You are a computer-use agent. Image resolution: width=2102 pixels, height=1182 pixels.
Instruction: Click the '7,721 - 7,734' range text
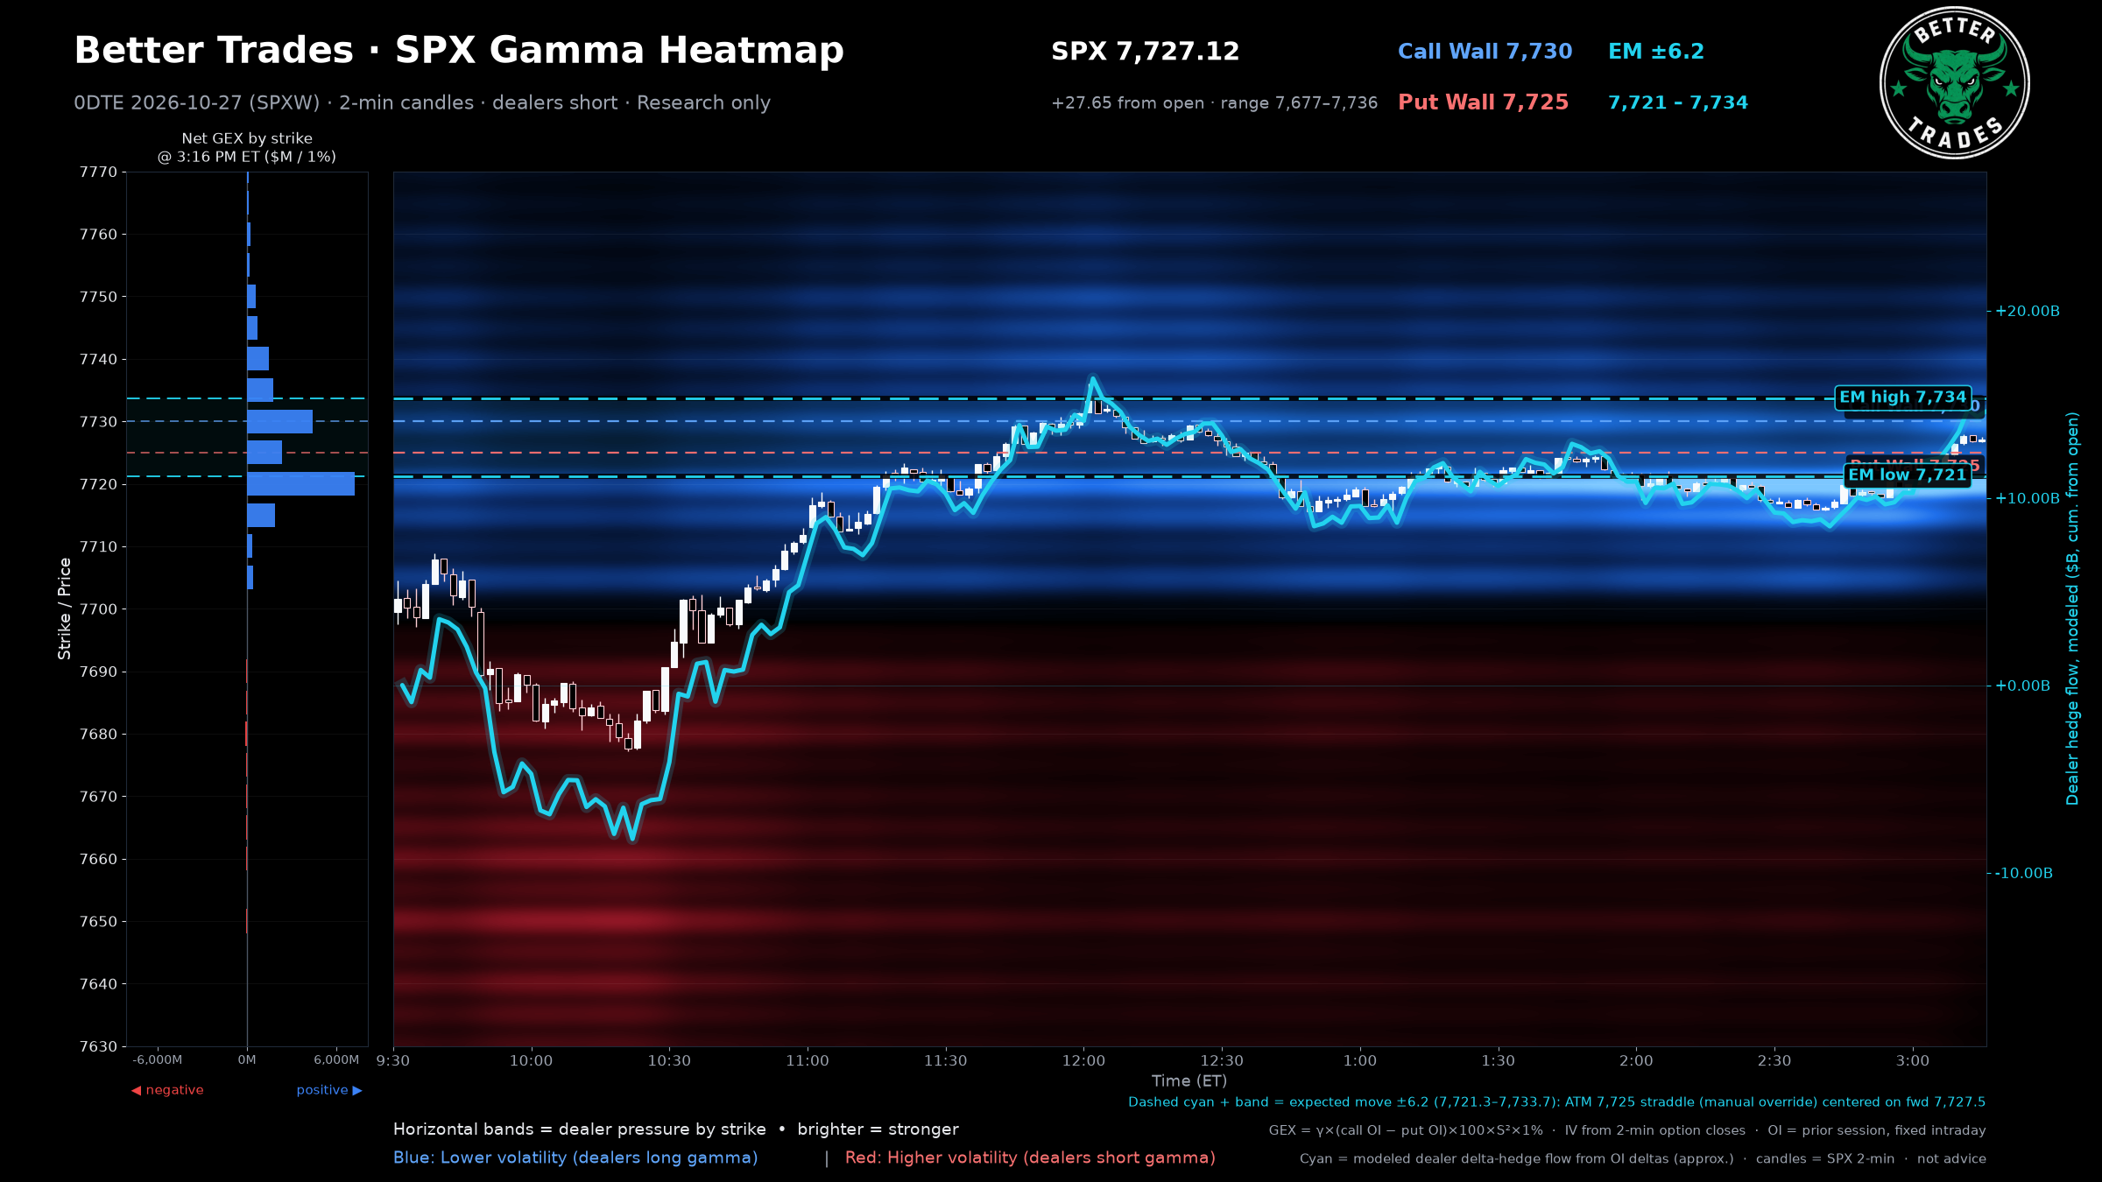(1677, 102)
